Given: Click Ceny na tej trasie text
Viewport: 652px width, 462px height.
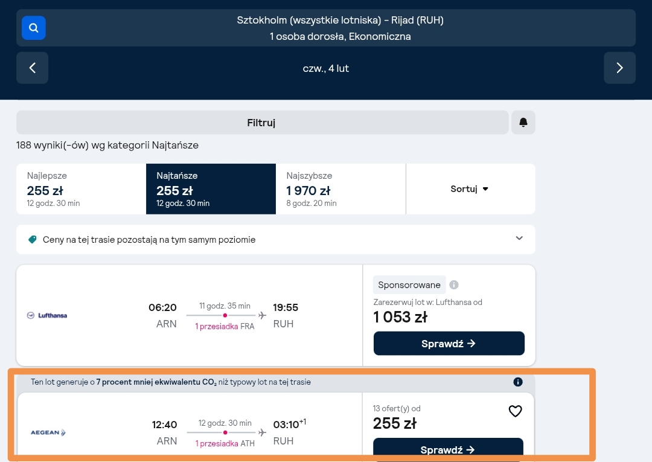Looking at the screenshot, I should coord(149,240).
